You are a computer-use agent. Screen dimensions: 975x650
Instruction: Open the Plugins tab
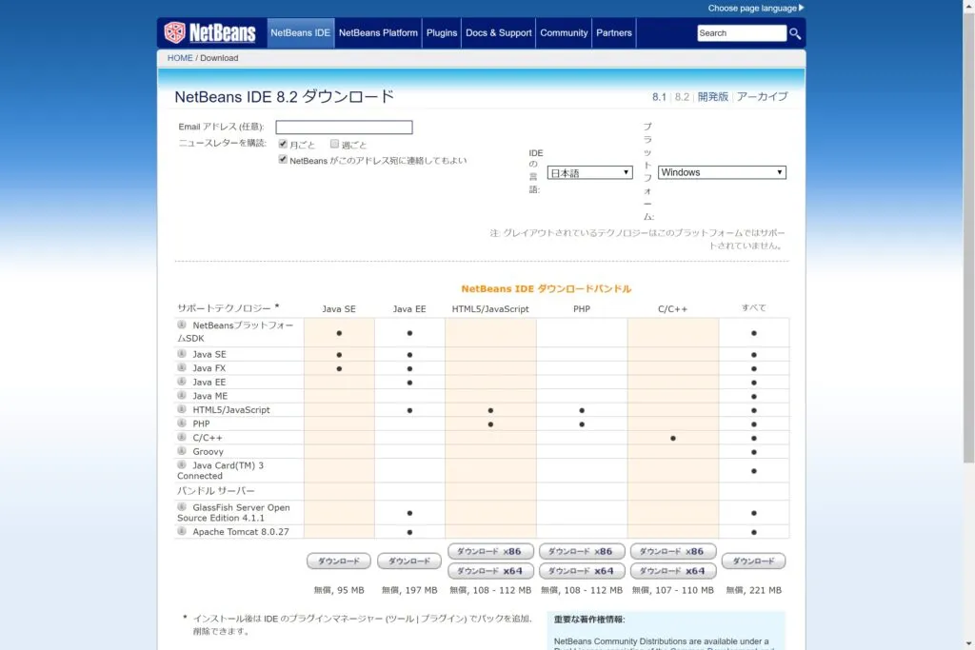click(442, 33)
